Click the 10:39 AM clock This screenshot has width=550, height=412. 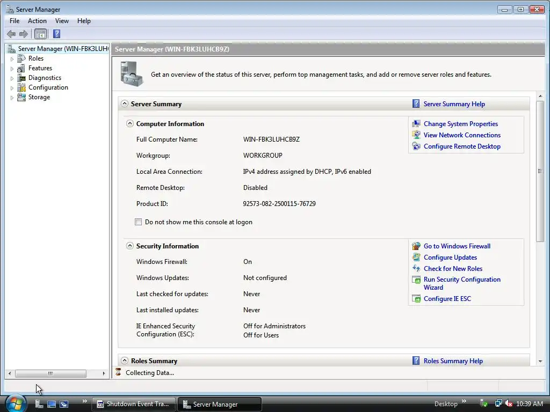pyautogui.click(x=530, y=403)
